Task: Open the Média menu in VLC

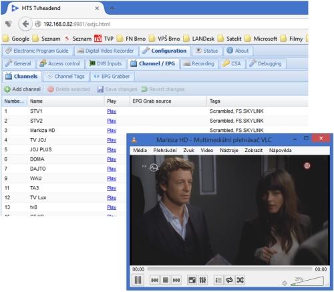Action: coord(140,150)
